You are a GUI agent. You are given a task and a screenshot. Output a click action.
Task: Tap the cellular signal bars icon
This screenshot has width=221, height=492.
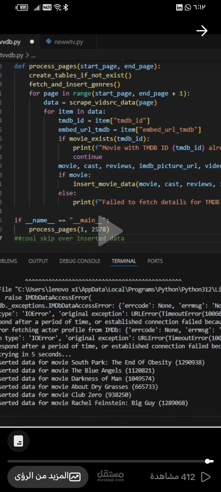tap(37, 8)
